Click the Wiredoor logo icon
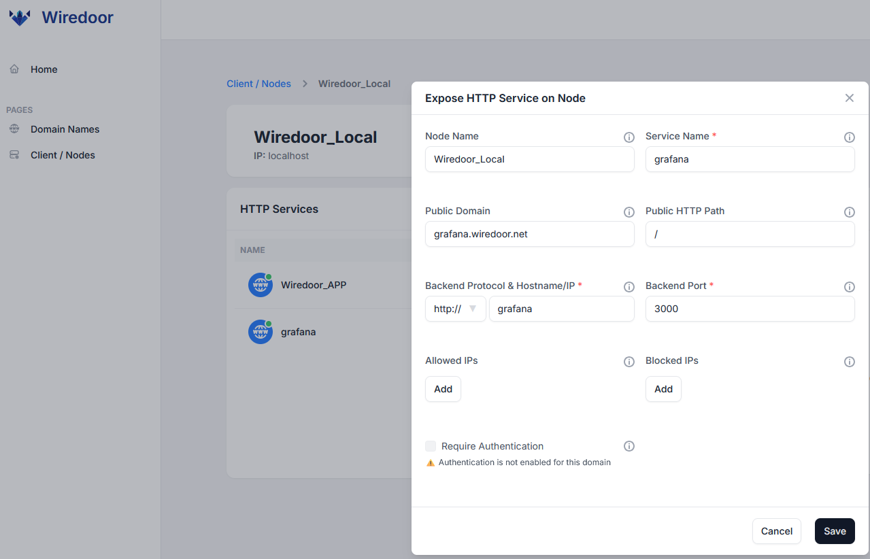Image resolution: width=870 pixels, height=559 pixels. [x=20, y=18]
